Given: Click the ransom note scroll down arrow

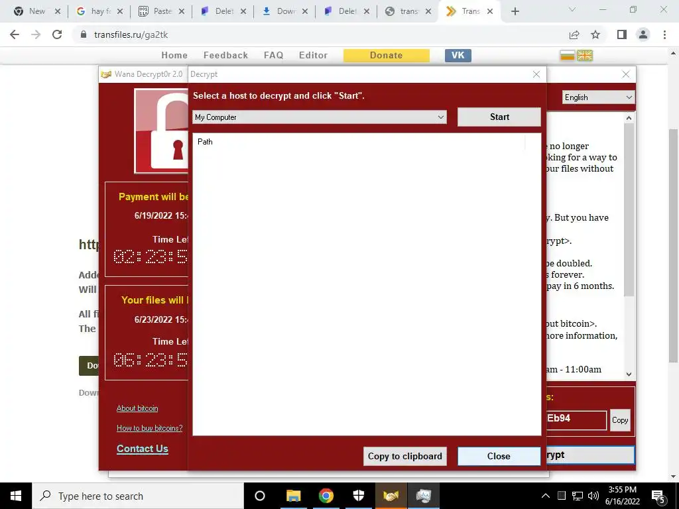Looking at the screenshot, I should pyautogui.click(x=629, y=374).
